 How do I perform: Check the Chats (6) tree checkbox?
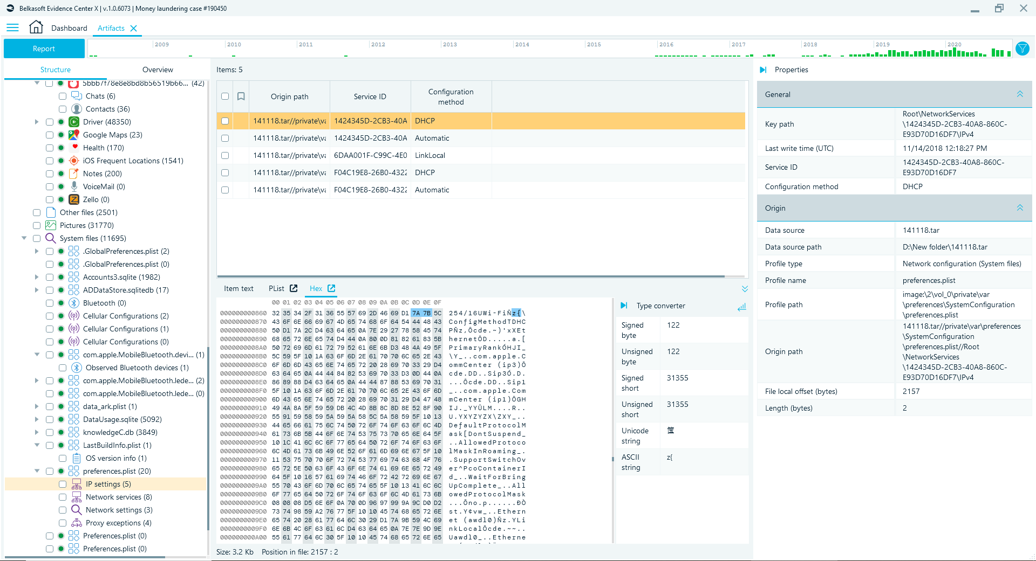63,96
